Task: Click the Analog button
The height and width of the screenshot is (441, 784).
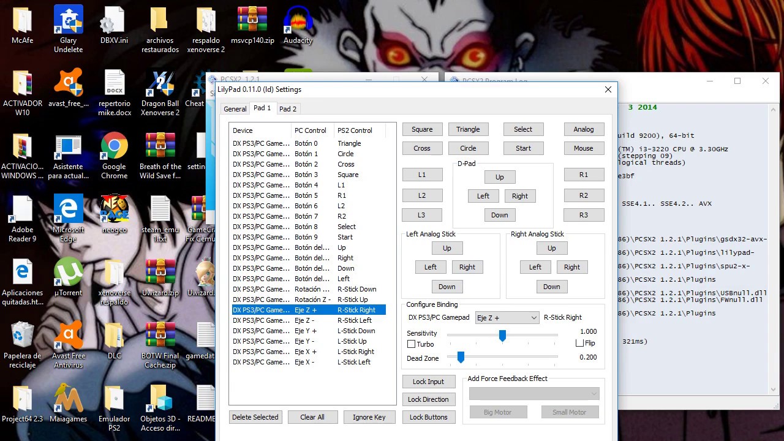Action: coord(584,129)
